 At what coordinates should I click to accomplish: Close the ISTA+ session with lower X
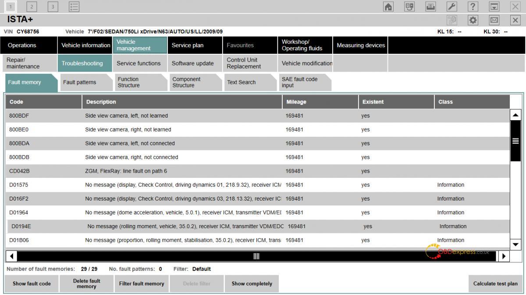pyautogui.click(x=515, y=20)
